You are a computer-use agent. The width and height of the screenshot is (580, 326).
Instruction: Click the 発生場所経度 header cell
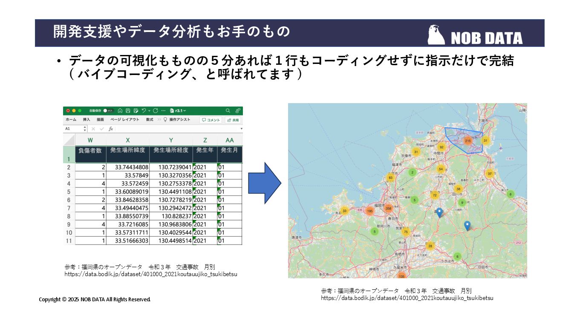click(171, 154)
